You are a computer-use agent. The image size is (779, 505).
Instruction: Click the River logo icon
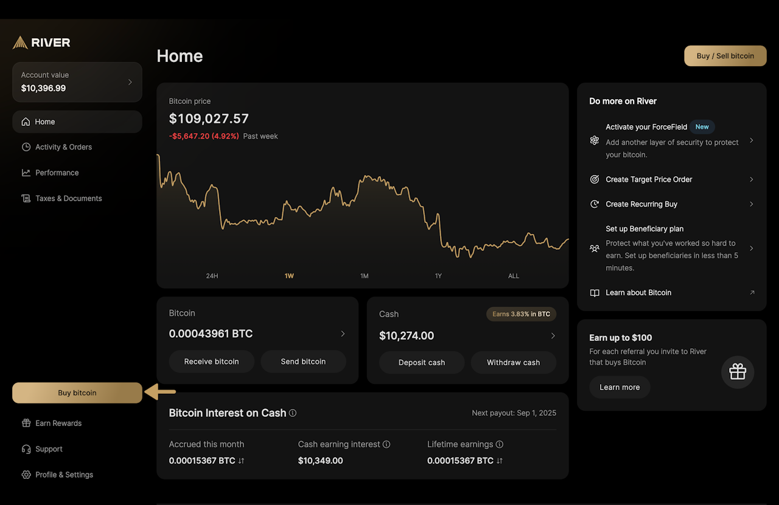pos(20,43)
